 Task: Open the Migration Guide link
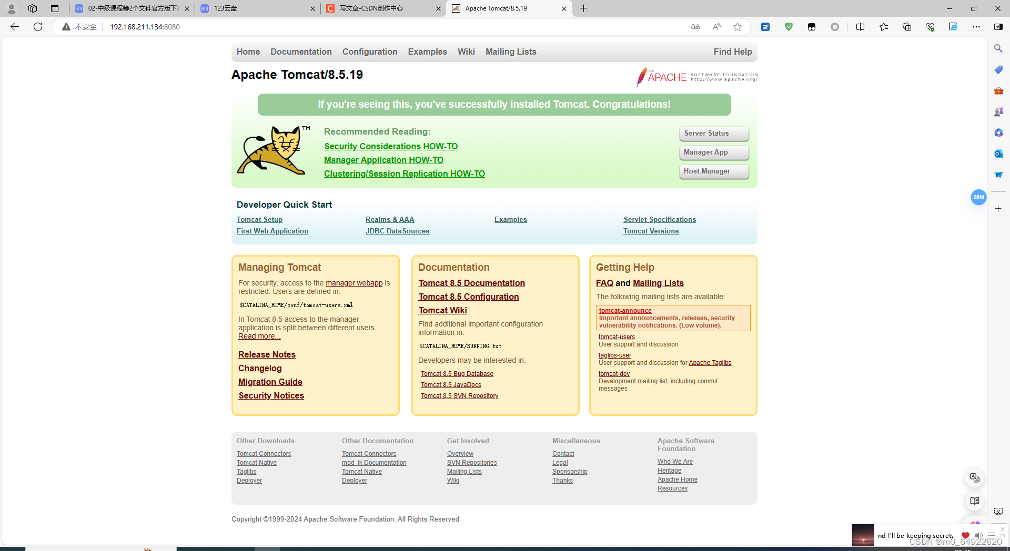(x=270, y=382)
